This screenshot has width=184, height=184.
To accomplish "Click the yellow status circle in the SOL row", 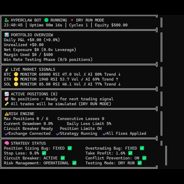I will (x=16, y=84).
